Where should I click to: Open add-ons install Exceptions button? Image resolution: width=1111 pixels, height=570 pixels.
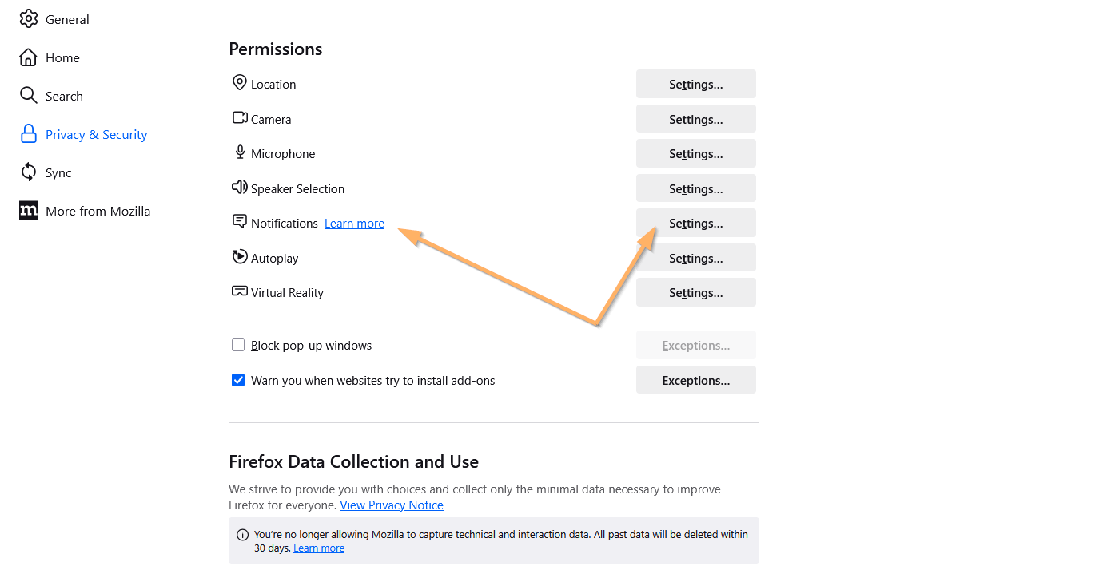pos(695,381)
